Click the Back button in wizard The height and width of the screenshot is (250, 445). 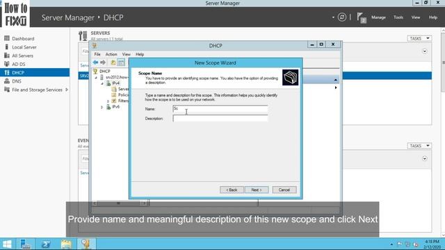pos(232,190)
